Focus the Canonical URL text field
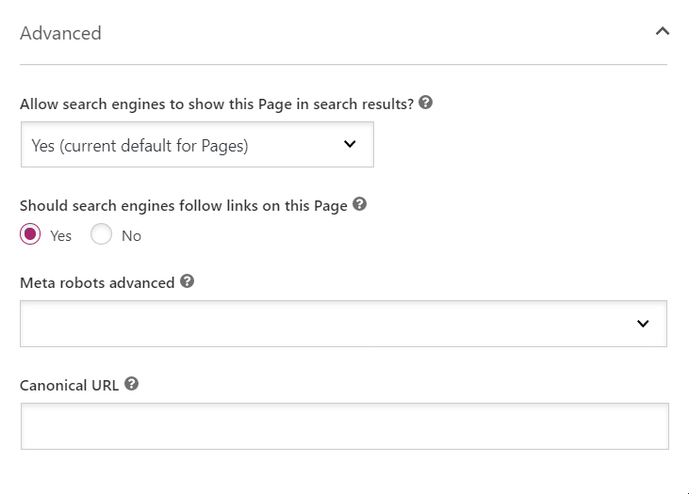 pyautogui.click(x=345, y=426)
